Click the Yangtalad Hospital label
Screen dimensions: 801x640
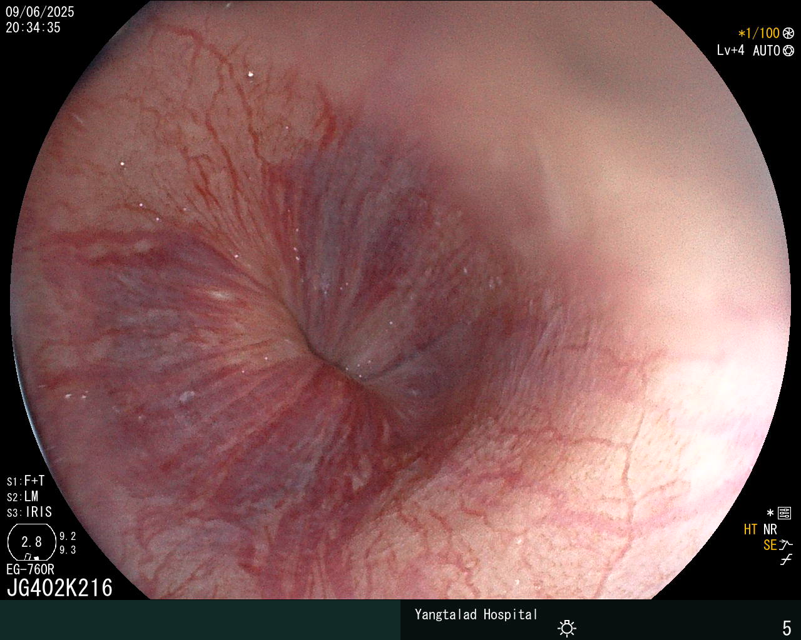click(x=476, y=614)
